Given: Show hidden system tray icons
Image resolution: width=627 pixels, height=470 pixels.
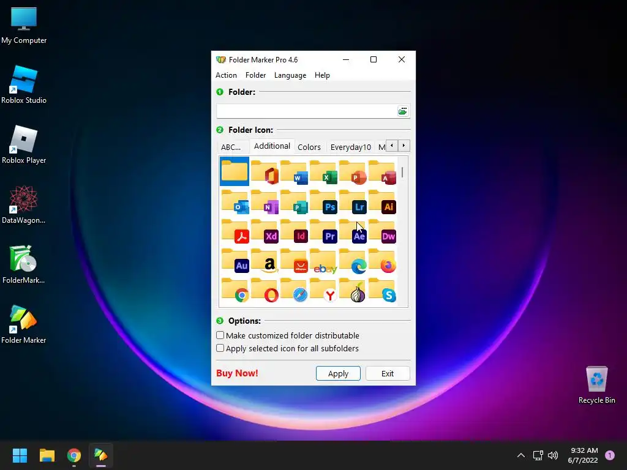Looking at the screenshot, I should tap(520, 455).
